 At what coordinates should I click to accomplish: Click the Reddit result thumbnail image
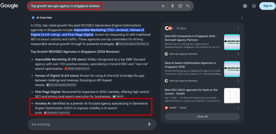click(232, 96)
